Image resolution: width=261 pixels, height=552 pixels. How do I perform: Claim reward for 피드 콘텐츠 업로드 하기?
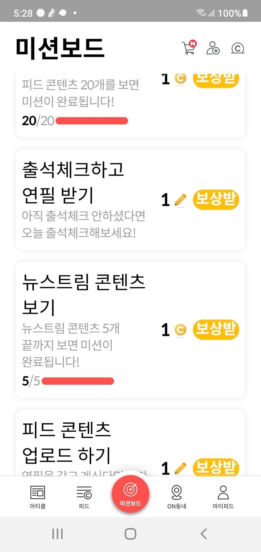pos(216,467)
